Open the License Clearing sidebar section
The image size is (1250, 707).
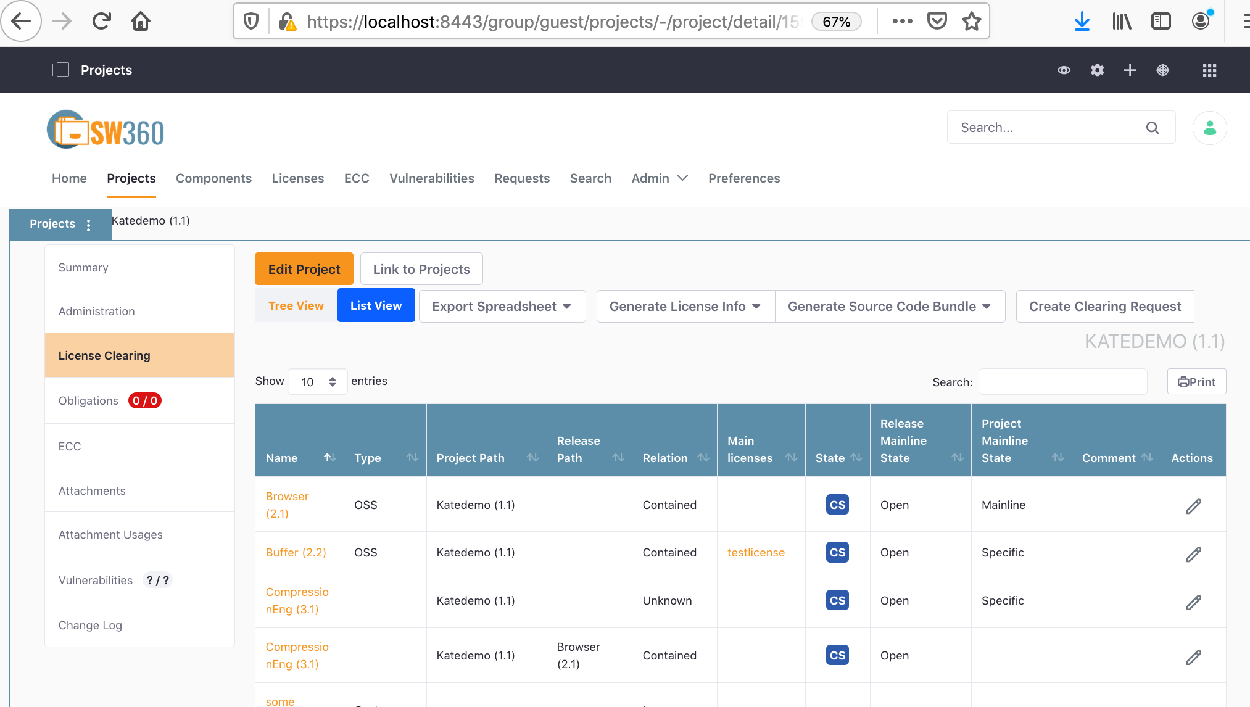[104, 355]
